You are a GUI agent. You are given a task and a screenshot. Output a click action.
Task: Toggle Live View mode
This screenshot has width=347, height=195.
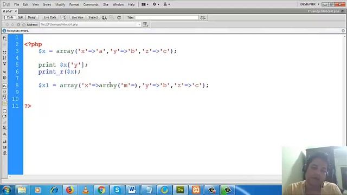[x=78, y=17]
